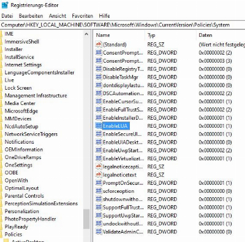Select the OOBE key
This screenshot has width=245, height=242.
[x=12, y=173]
